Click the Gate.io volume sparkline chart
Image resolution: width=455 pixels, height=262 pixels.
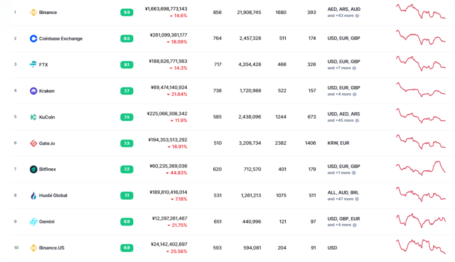pyautogui.click(x=421, y=142)
